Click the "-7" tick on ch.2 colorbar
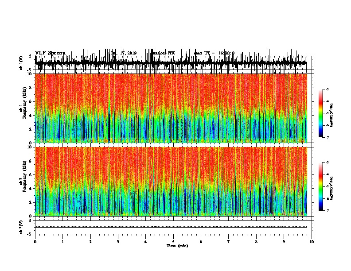Image resolution: width=351 pixels, height=271 pixels. click(x=327, y=210)
